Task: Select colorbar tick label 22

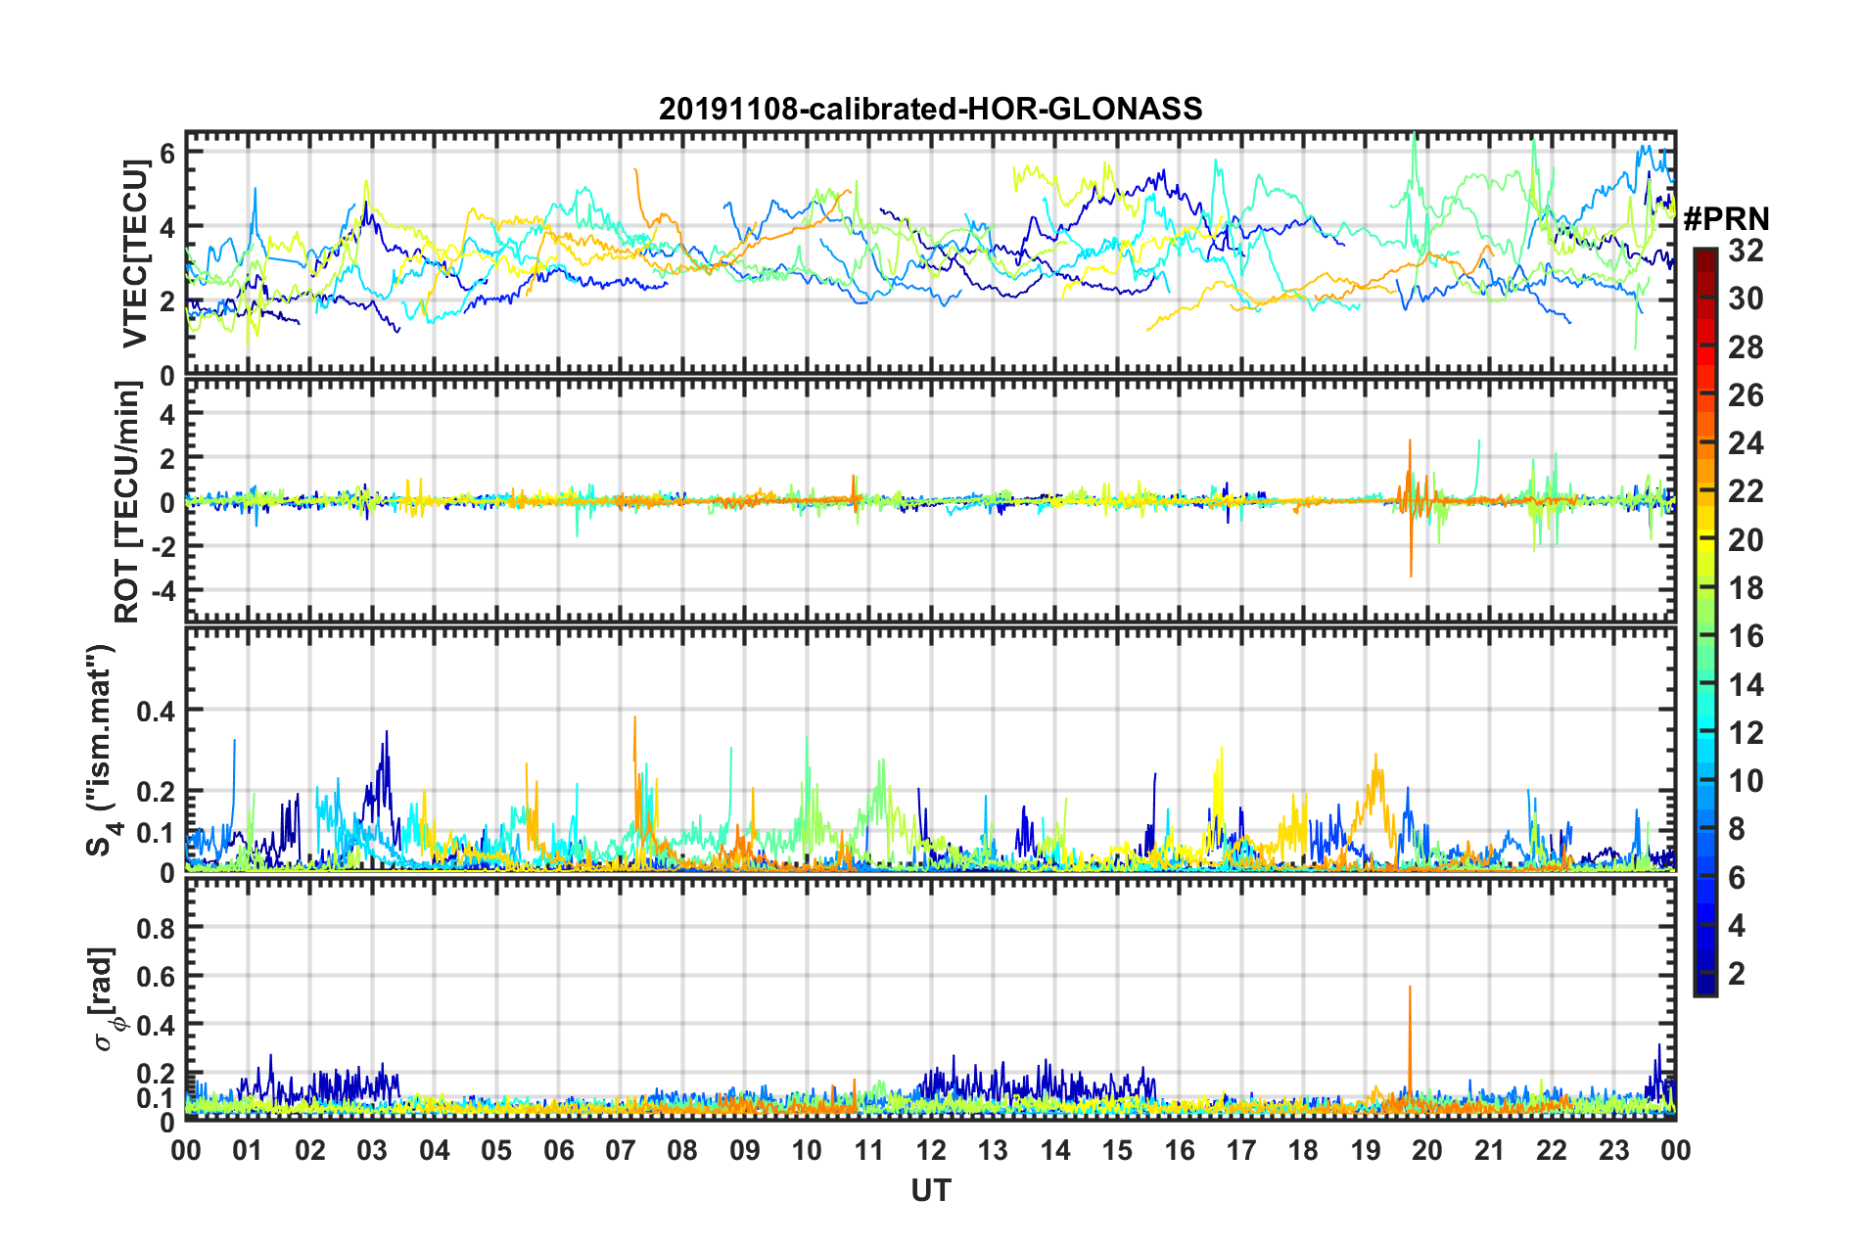Action: pyautogui.click(x=1746, y=491)
